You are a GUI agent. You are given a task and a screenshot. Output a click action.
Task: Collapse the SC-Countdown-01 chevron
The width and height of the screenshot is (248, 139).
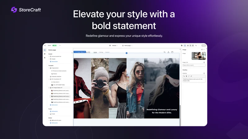[49, 79]
